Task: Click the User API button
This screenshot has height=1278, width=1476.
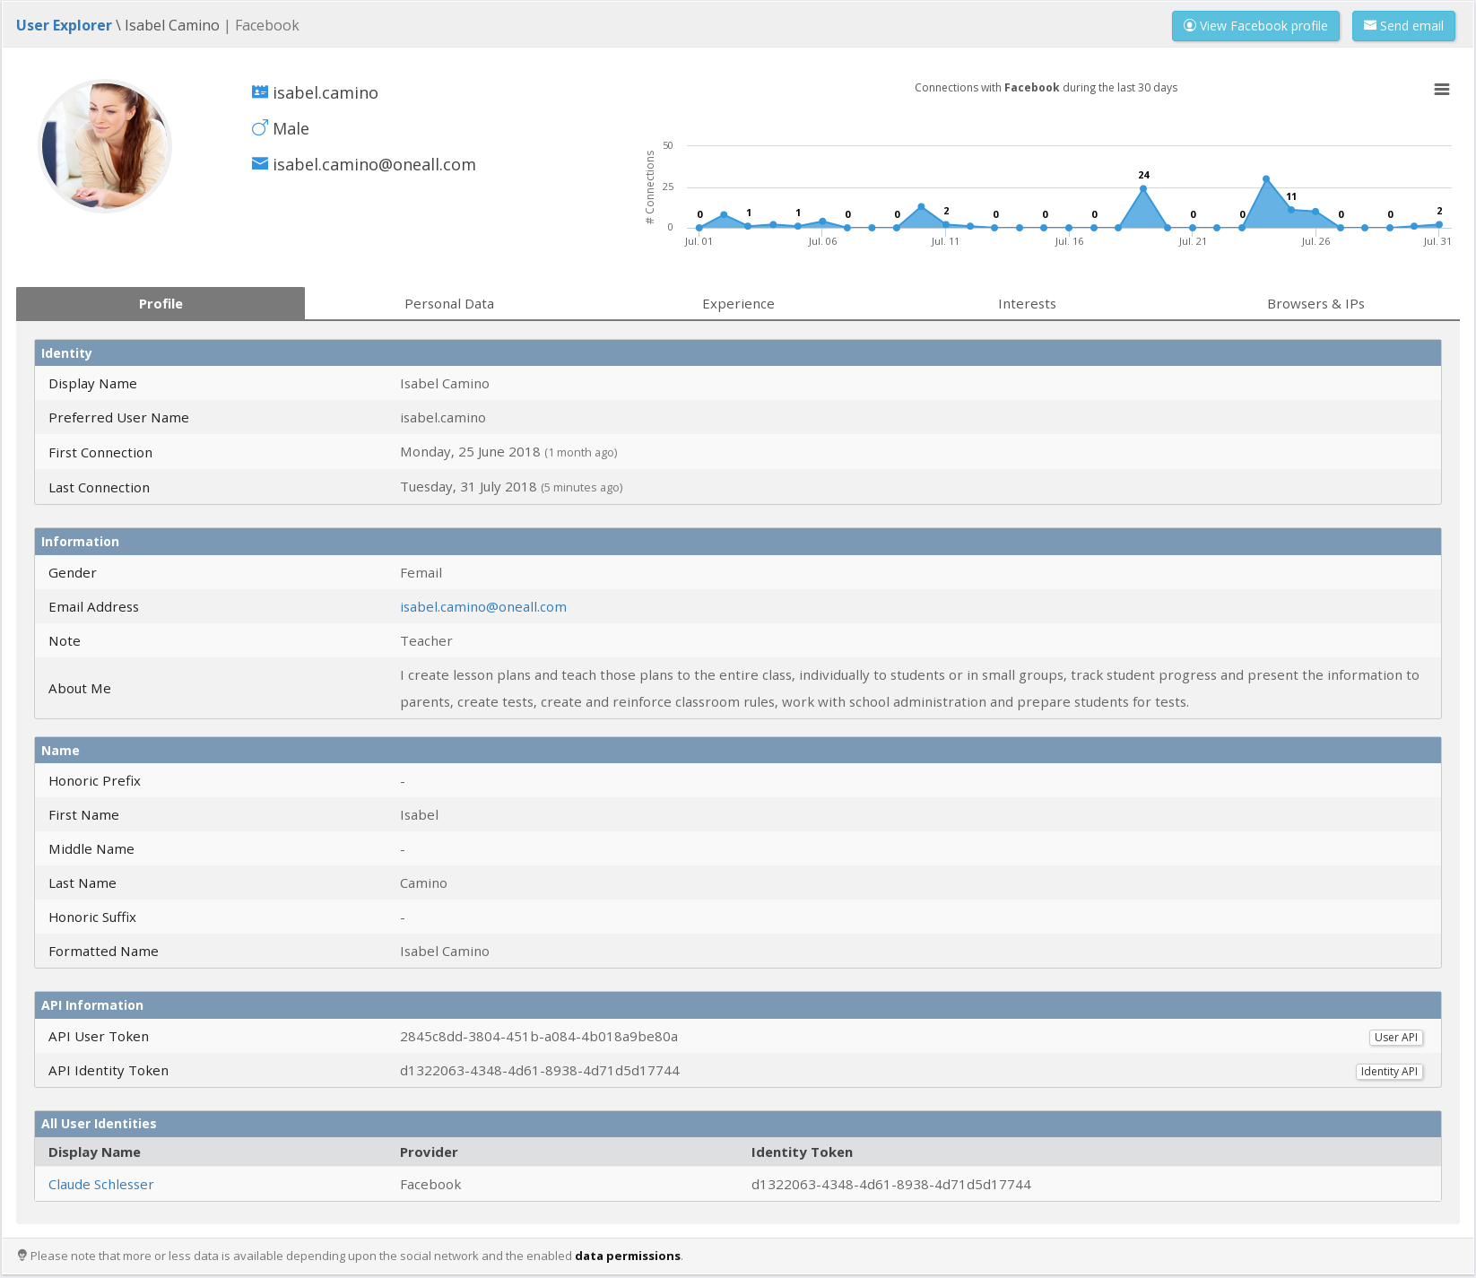Action: pos(1396,1037)
